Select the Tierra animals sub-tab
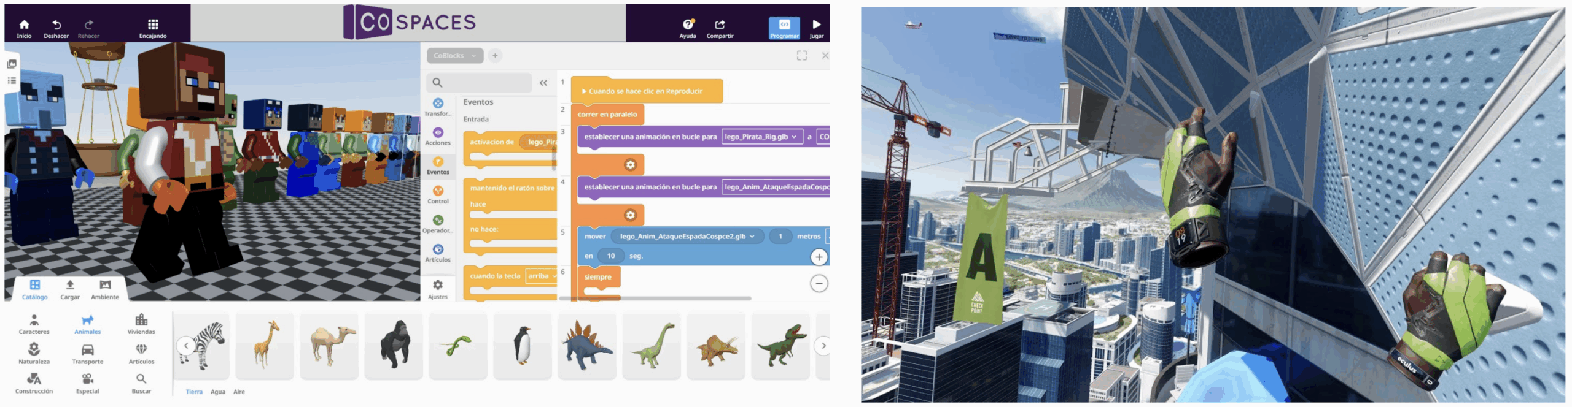This screenshot has height=407, width=1572. pos(194,392)
